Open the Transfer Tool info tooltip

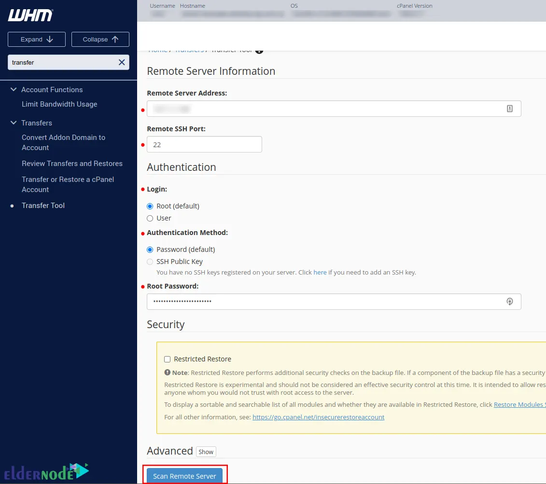pos(259,49)
